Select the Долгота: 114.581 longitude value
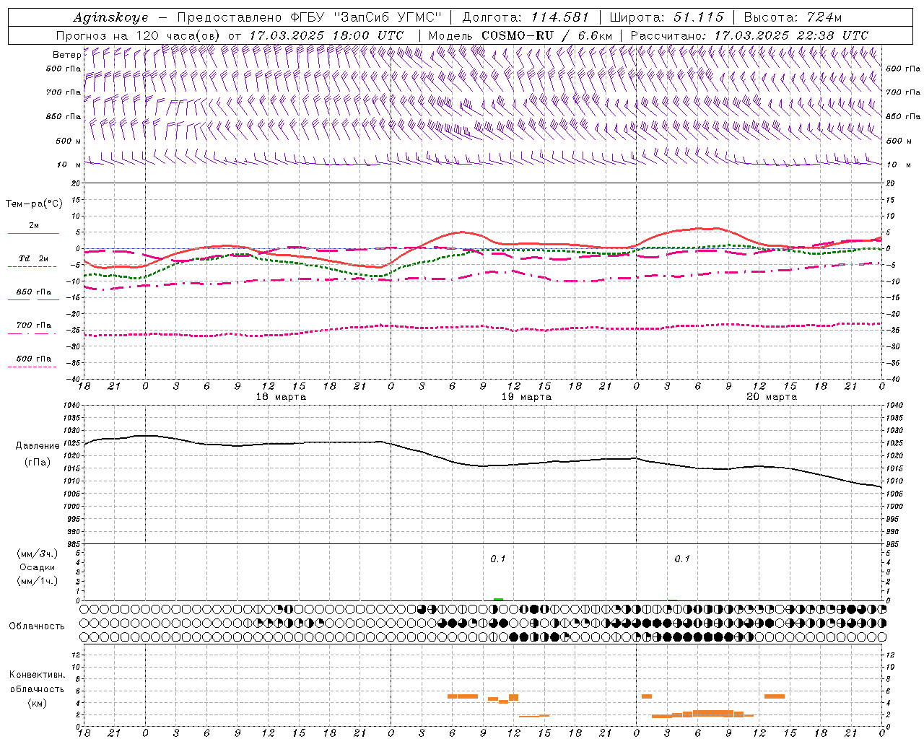 [x=526, y=17]
